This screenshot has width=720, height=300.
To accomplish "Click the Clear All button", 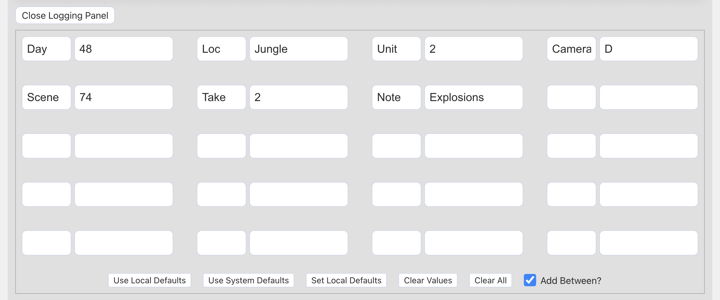I will (490, 280).
